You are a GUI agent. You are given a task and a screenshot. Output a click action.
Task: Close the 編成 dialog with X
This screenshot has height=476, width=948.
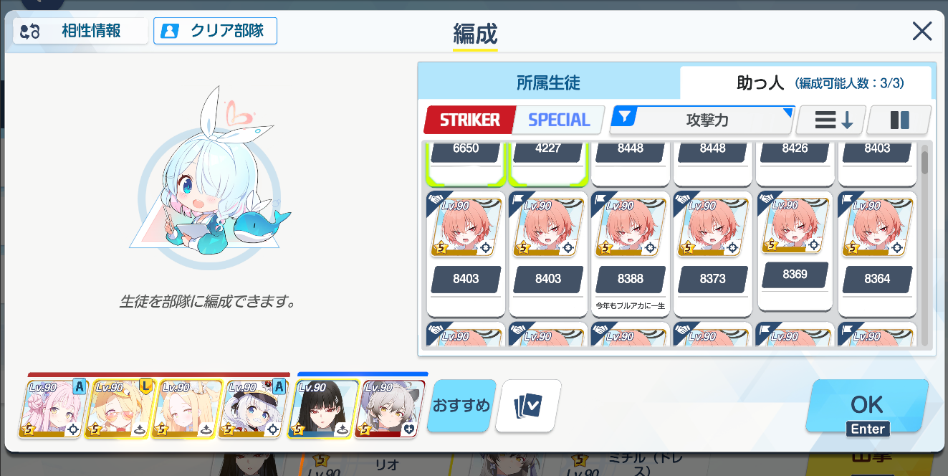click(921, 31)
